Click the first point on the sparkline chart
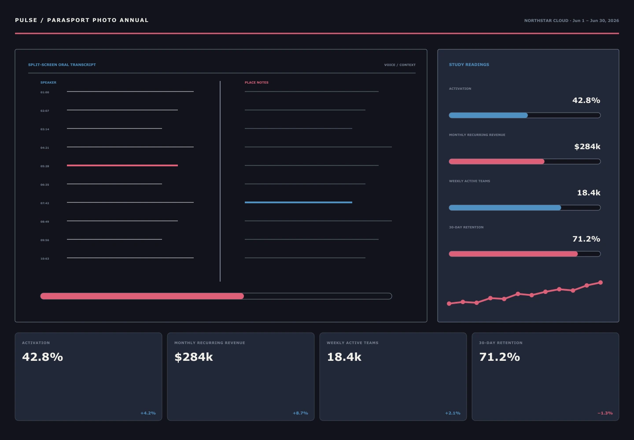 click(x=449, y=304)
